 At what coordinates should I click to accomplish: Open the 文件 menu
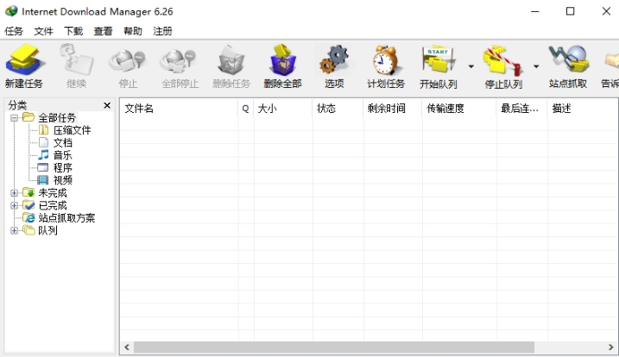pyautogui.click(x=43, y=31)
